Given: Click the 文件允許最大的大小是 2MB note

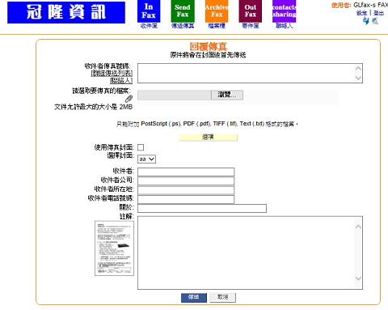Looking at the screenshot, I should point(93,107).
